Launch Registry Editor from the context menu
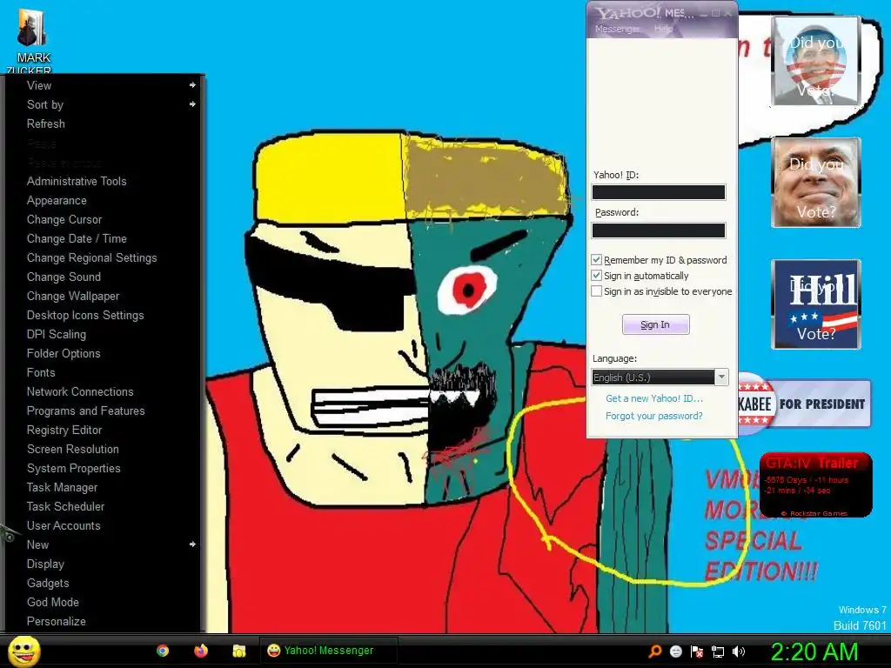This screenshot has height=668, width=891. point(104,430)
